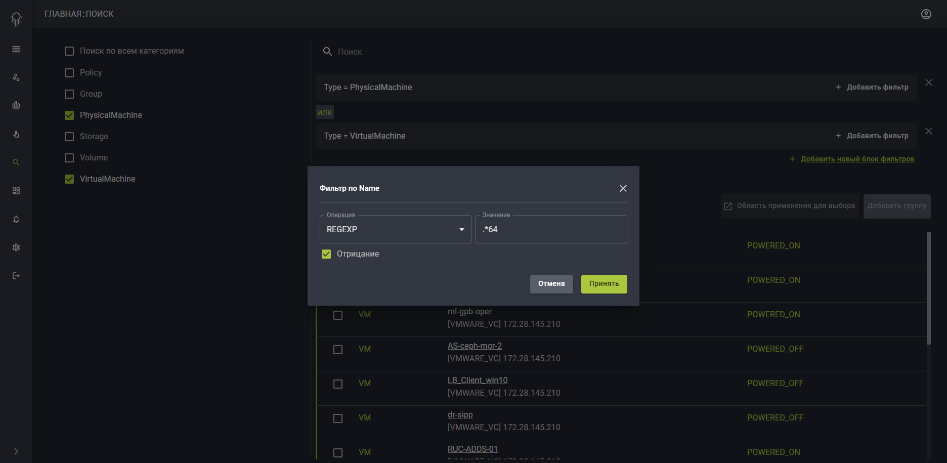Uncheck the VirtualMachine category checkbox
Screen dimensions: 947x463
point(69,179)
